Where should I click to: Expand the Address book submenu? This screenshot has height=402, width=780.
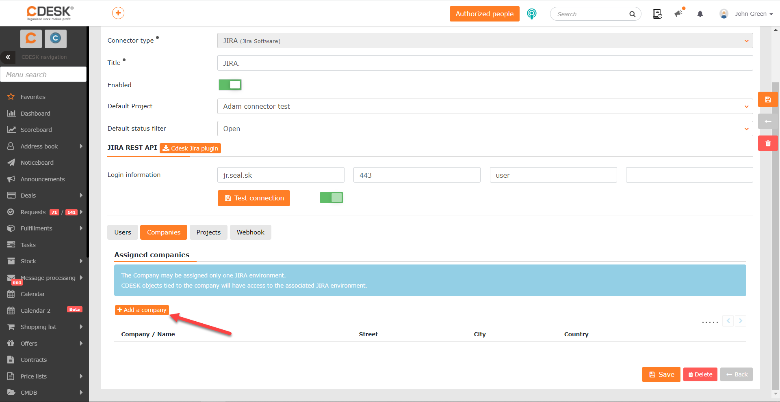click(81, 146)
